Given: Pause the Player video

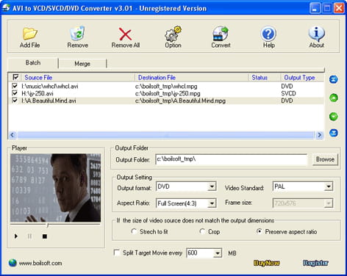Looking at the screenshot, I should pyautogui.click(x=29, y=236).
